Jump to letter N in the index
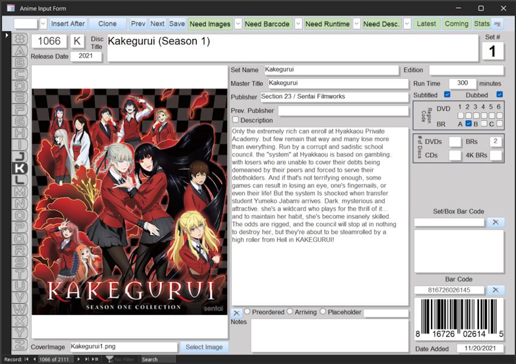 coord(19,204)
